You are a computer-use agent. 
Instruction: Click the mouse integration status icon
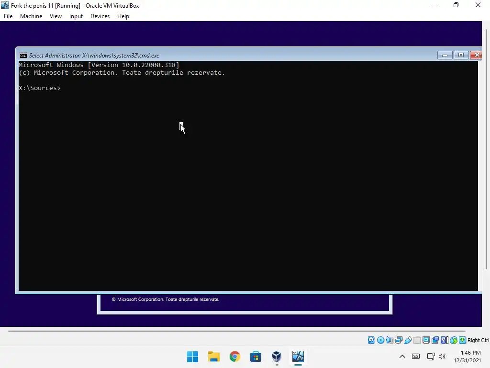tap(454, 340)
